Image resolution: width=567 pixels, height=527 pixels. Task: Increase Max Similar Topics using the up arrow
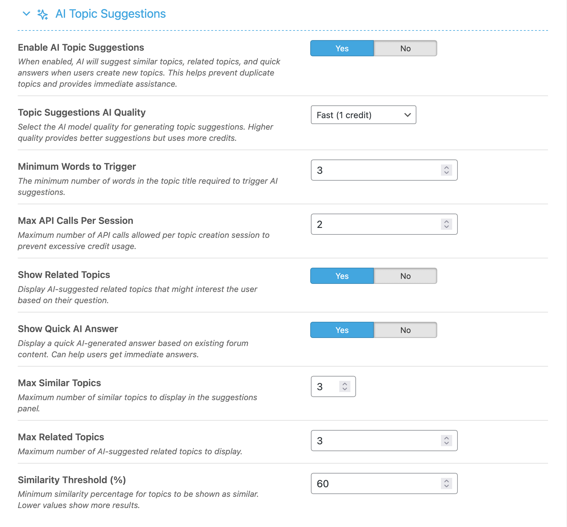344,384
